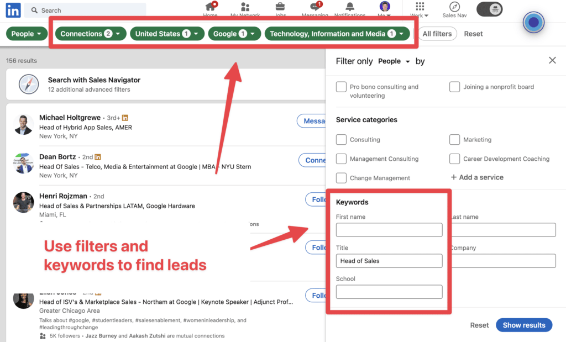Check the Consulting service category

point(341,140)
